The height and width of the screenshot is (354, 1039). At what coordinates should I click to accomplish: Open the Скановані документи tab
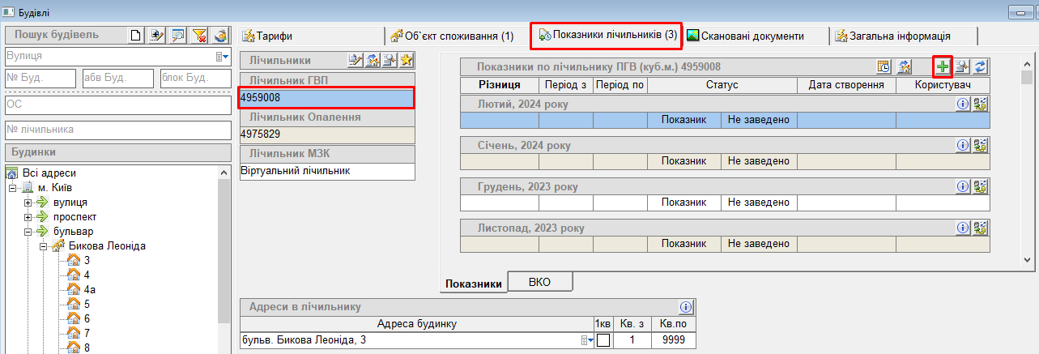coord(745,36)
